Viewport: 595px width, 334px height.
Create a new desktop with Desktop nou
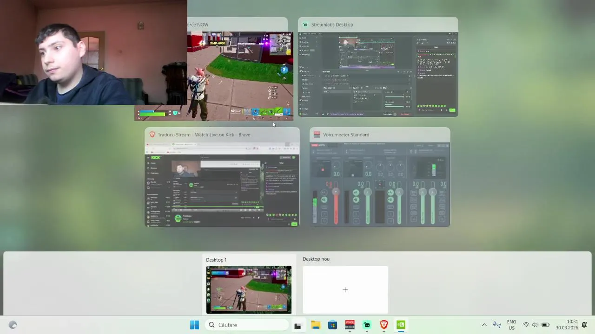tap(345, 290)
